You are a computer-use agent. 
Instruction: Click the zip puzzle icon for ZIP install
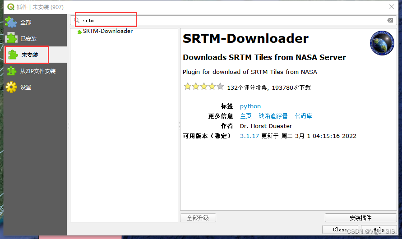coord(12,71)
